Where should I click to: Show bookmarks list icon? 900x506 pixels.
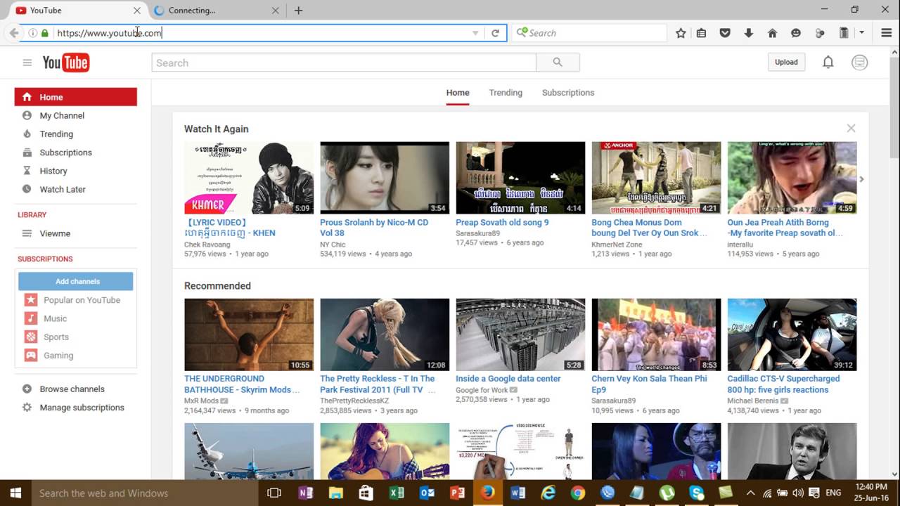click(x=701, y=33)
